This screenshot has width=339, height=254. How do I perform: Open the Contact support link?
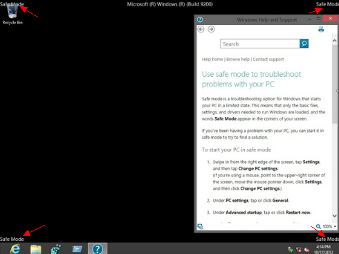268,60
